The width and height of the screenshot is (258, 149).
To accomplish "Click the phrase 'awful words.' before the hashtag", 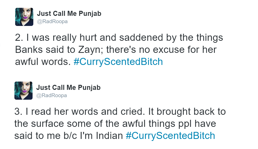I will click(x=43, y=62).
